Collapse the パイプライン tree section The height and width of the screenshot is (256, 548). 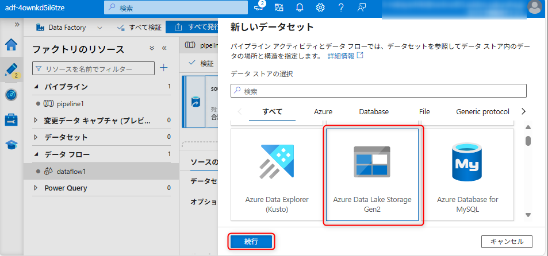pyautogui.click(x=36, y=87)
